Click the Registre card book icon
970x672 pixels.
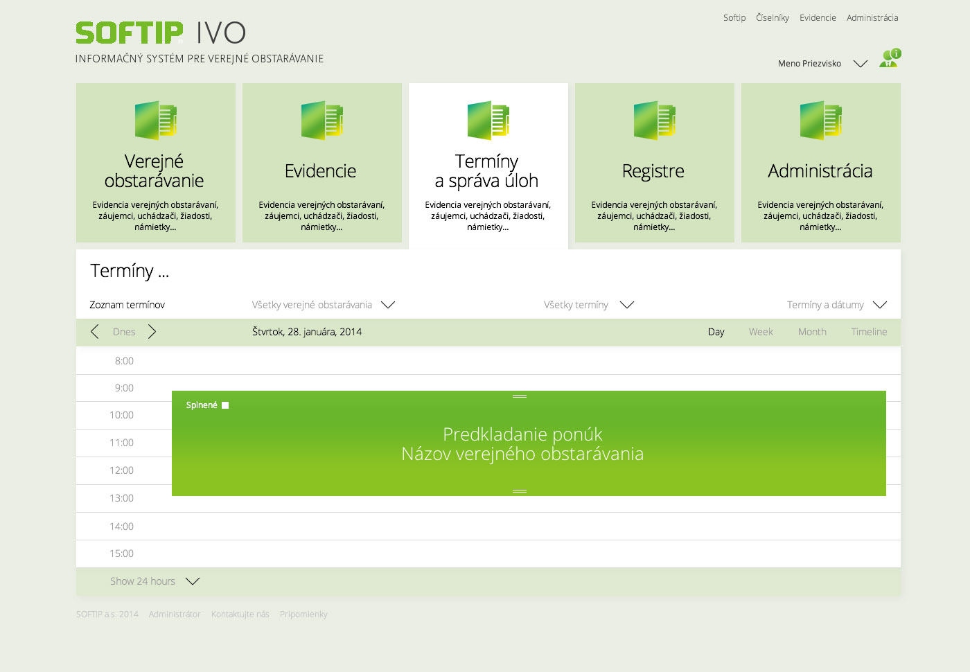click(654, 121)
